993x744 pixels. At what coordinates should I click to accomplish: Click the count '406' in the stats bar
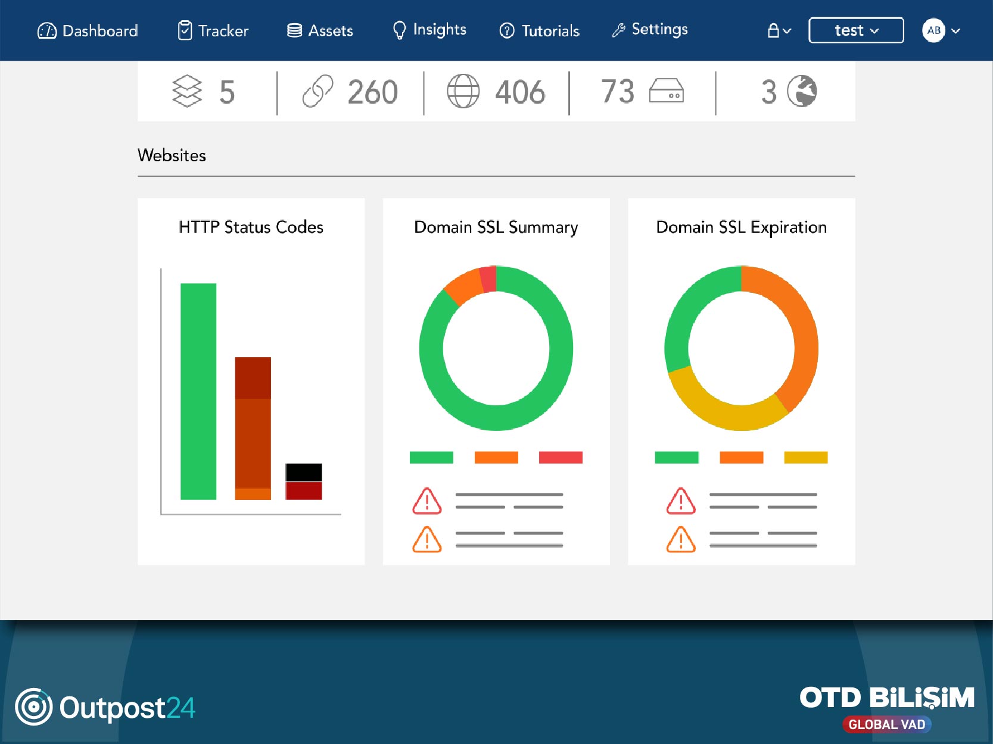tap(520, 92)
